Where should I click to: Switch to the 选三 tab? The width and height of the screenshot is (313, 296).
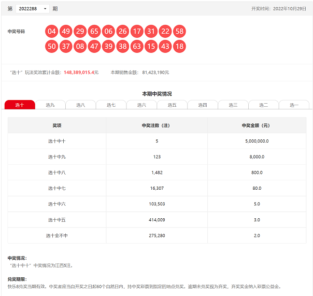point(233,105)
